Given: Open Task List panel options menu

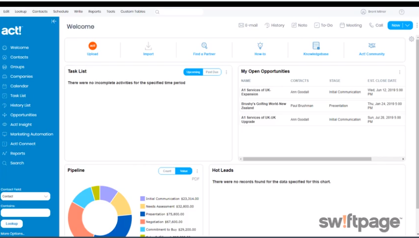Looking at the screenshot, I should (x=226, y=72).
